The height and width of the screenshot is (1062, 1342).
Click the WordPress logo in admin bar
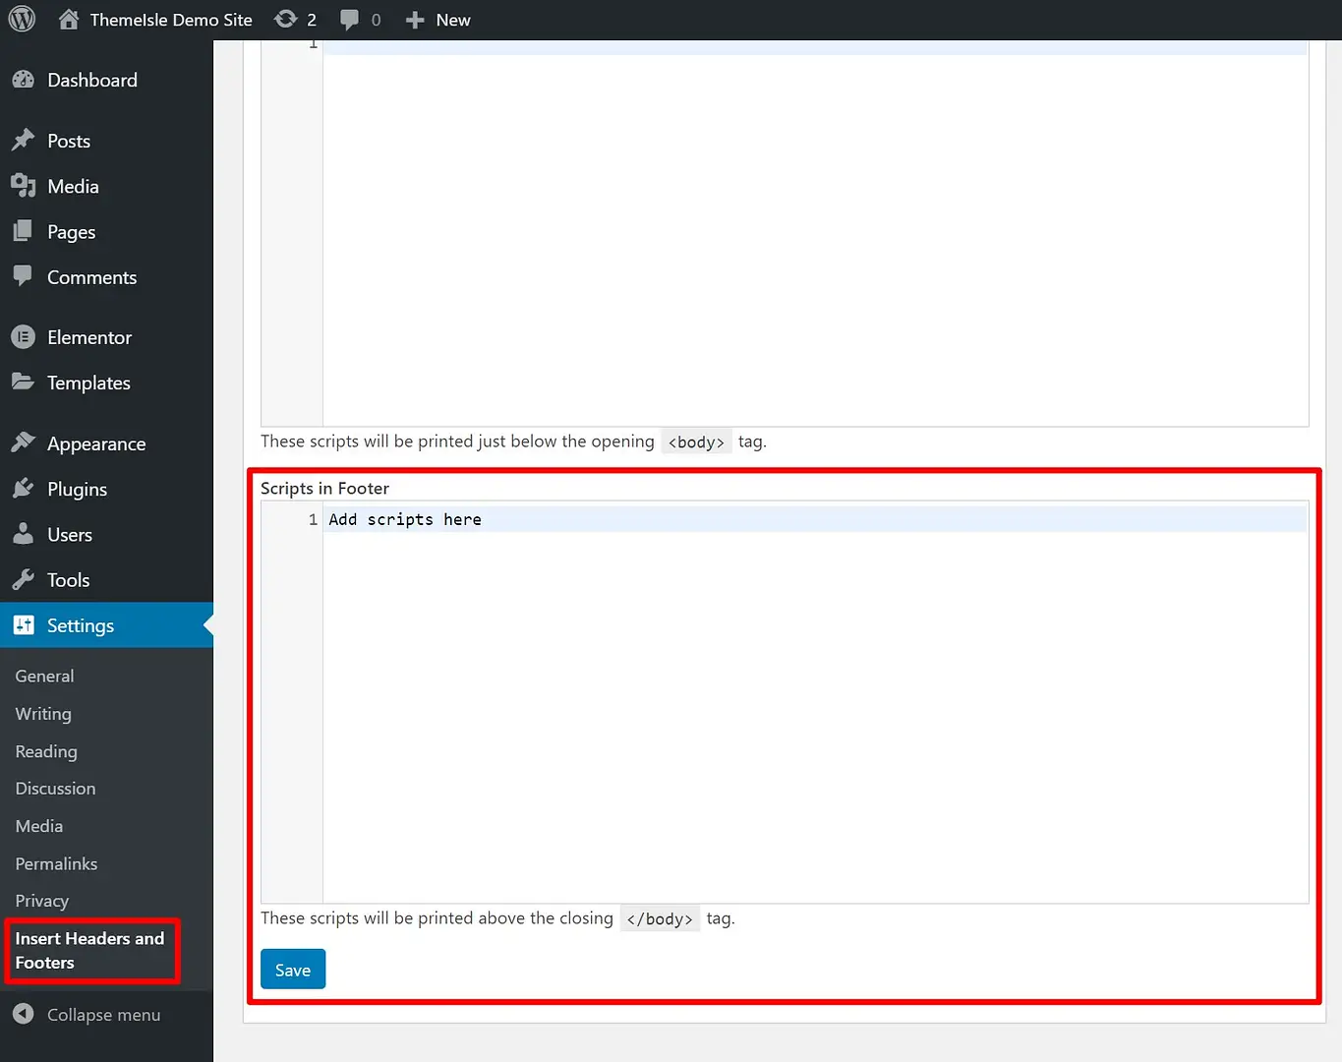pos(21,19)
